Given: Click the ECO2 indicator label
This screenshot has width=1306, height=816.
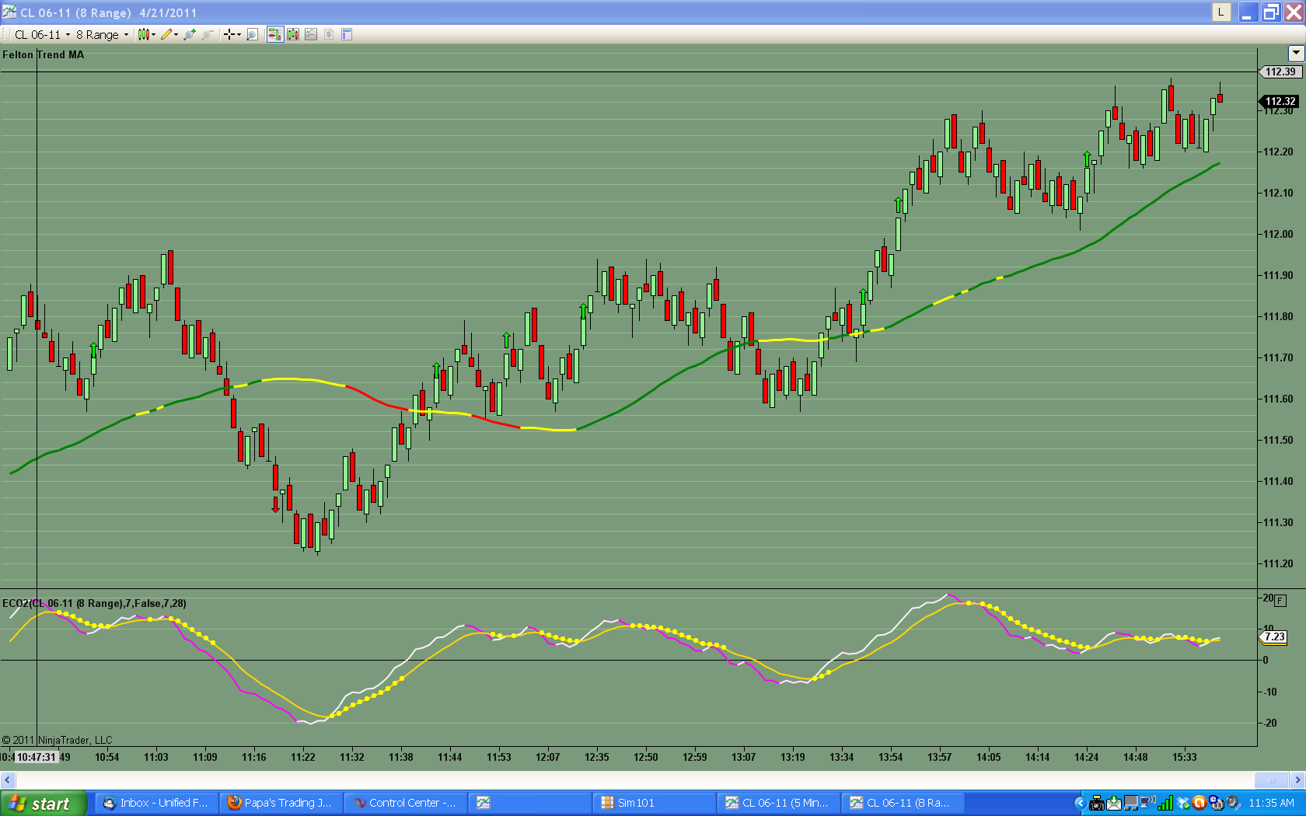Looking at the screenshot, I should click(94, 603).
